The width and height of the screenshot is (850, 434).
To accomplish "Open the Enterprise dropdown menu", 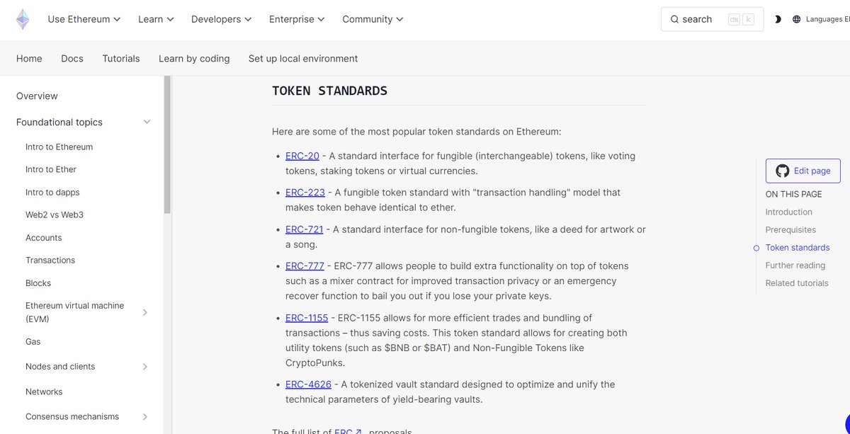I will coord(297,19).
